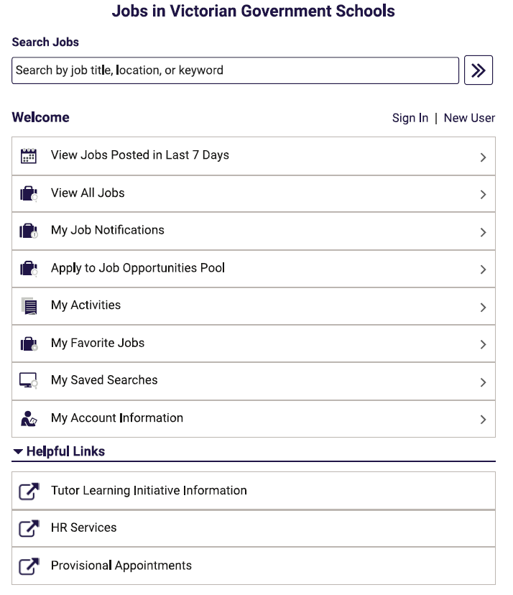This screenshot has width=513, height=595.
Task: Open View Jobs Posted in Last 7 Days
Action: pyautogui.click(x=254, y=156)
